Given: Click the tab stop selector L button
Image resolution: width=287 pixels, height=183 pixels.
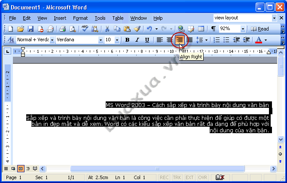Looking at the screenshot, I should click(7, 52).
